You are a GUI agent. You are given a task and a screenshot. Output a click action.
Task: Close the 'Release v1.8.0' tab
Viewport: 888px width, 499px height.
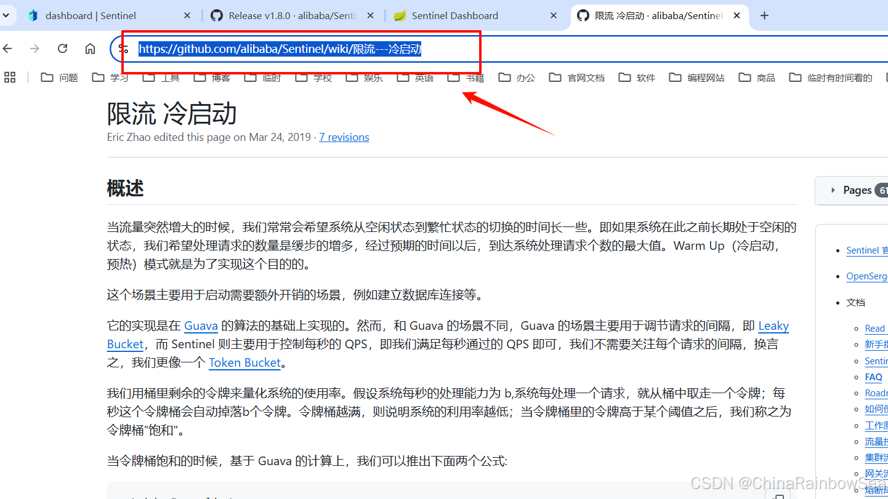coord(371,15)
